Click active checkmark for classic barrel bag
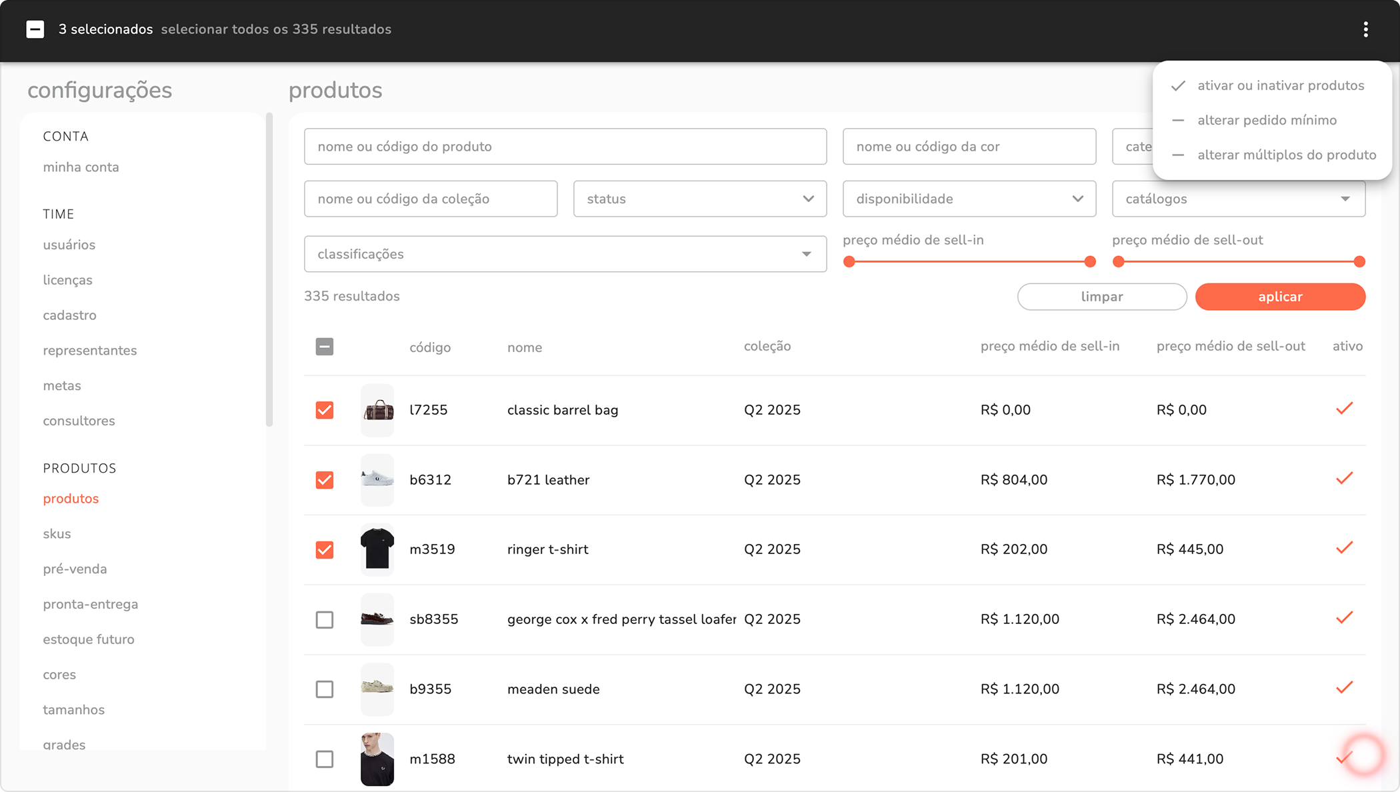The width and height of the screenshot is (1400, 792). (x=1344, y=409)
